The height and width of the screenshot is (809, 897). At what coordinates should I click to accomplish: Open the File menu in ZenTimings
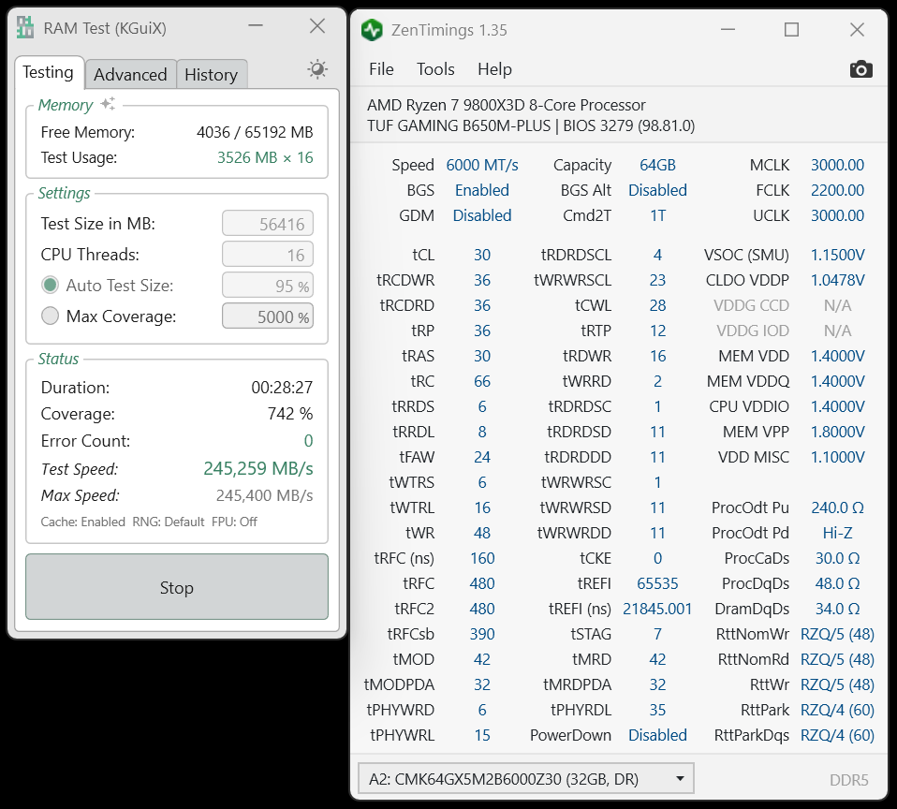pyautogui.click(x=381, y=69)
